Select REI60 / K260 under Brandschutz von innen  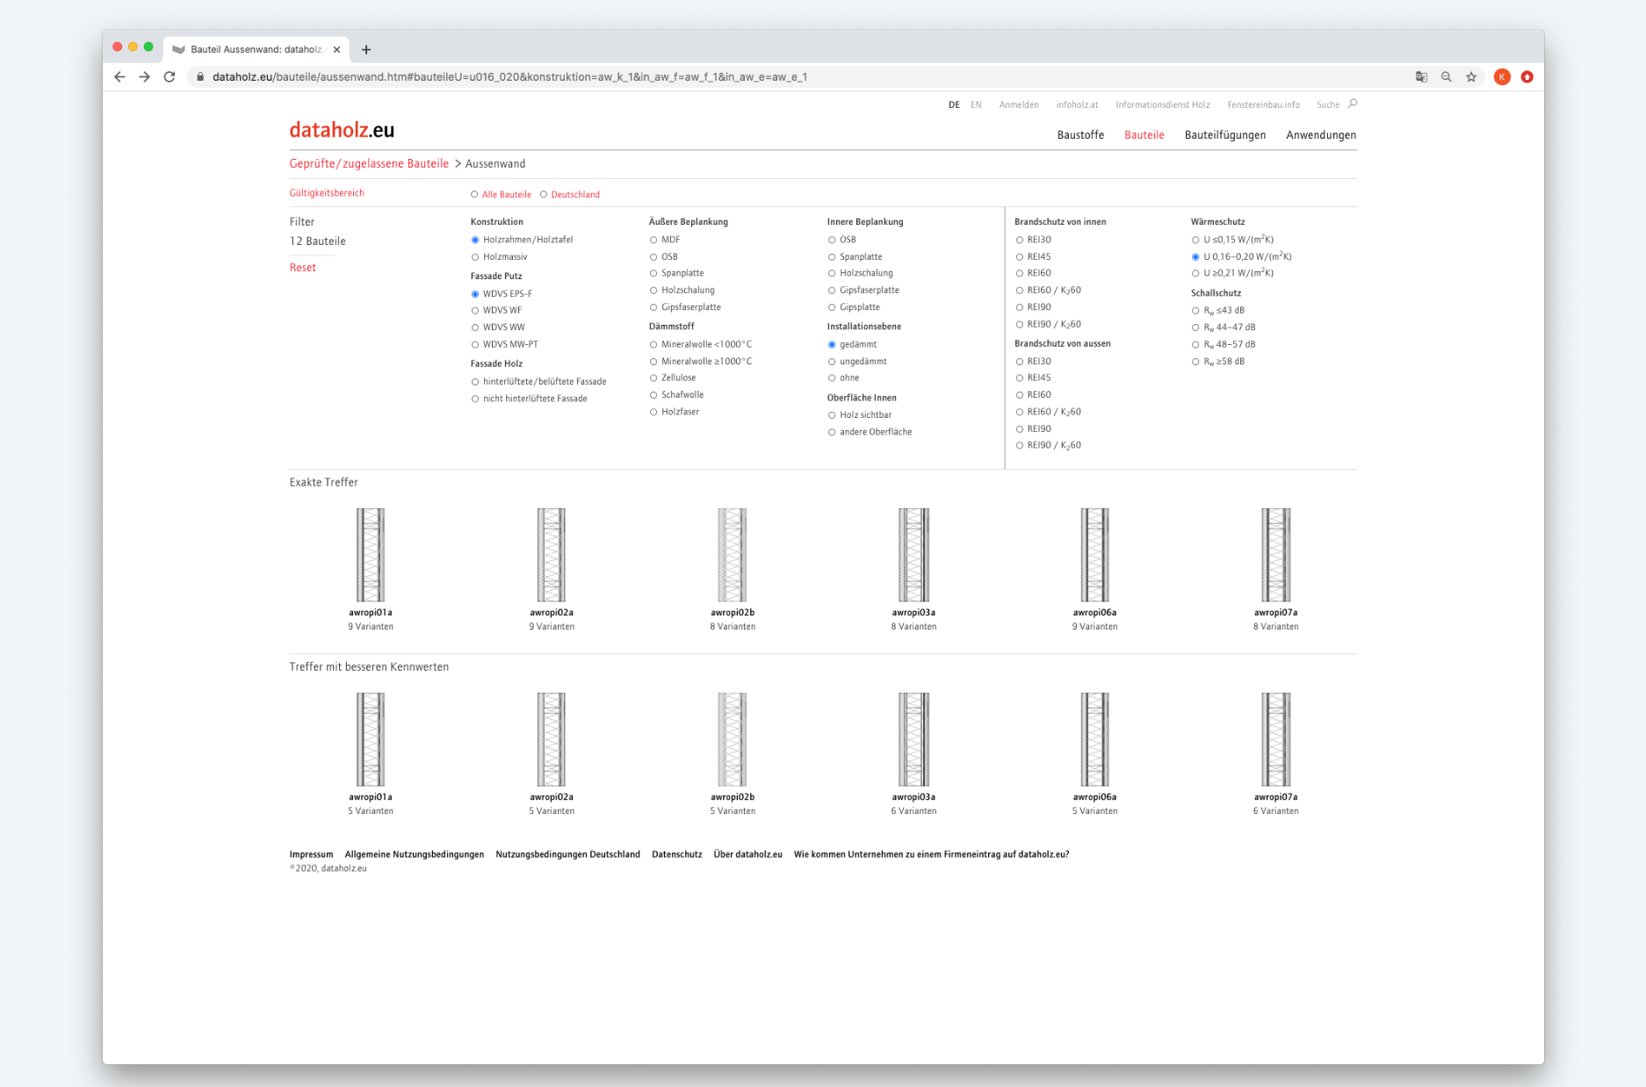pyautogui.click(x=1020, y=291)
